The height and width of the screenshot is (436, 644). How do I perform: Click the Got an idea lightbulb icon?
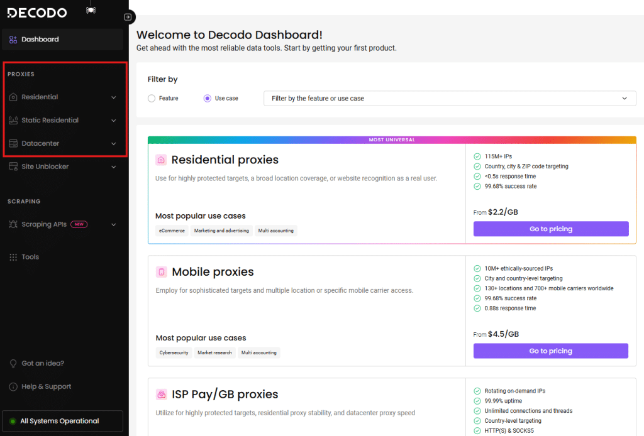(13, 363)
